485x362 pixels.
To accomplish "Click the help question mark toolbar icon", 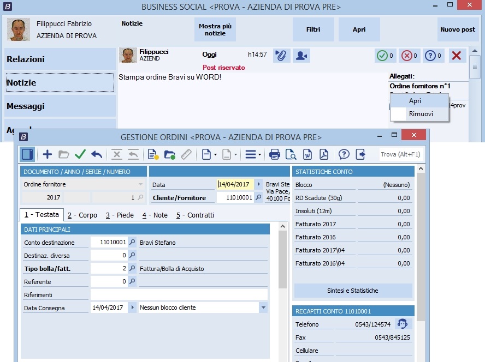I will 344,154.
